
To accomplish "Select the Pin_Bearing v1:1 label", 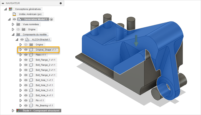I will pos(44,106).
